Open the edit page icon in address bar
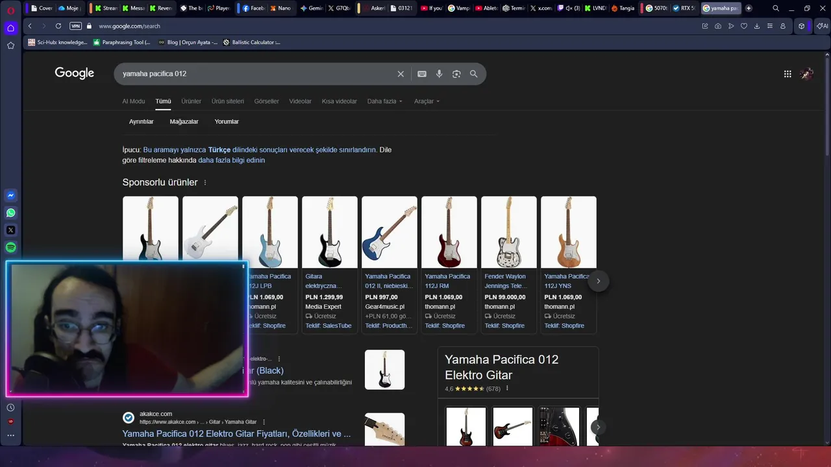This screenshot has width=831, height=467. tap(705, 26)
